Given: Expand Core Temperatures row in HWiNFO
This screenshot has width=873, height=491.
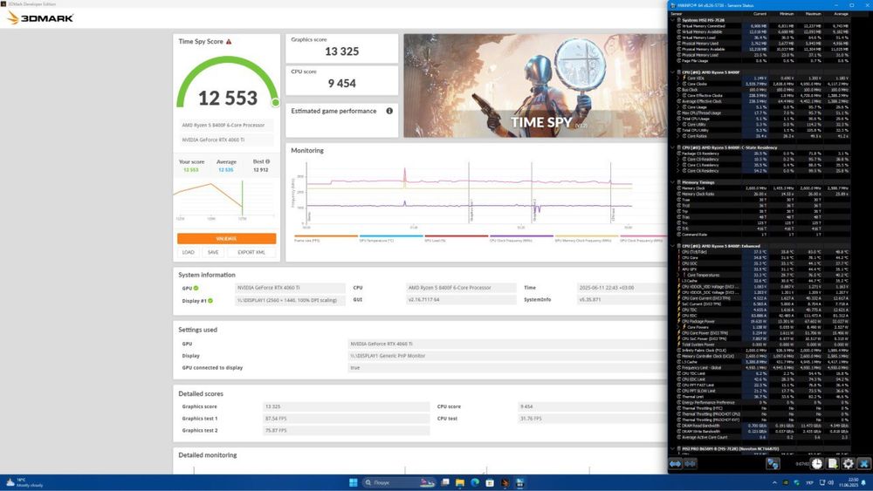Looking at the screenshot, I should [678, 276].
